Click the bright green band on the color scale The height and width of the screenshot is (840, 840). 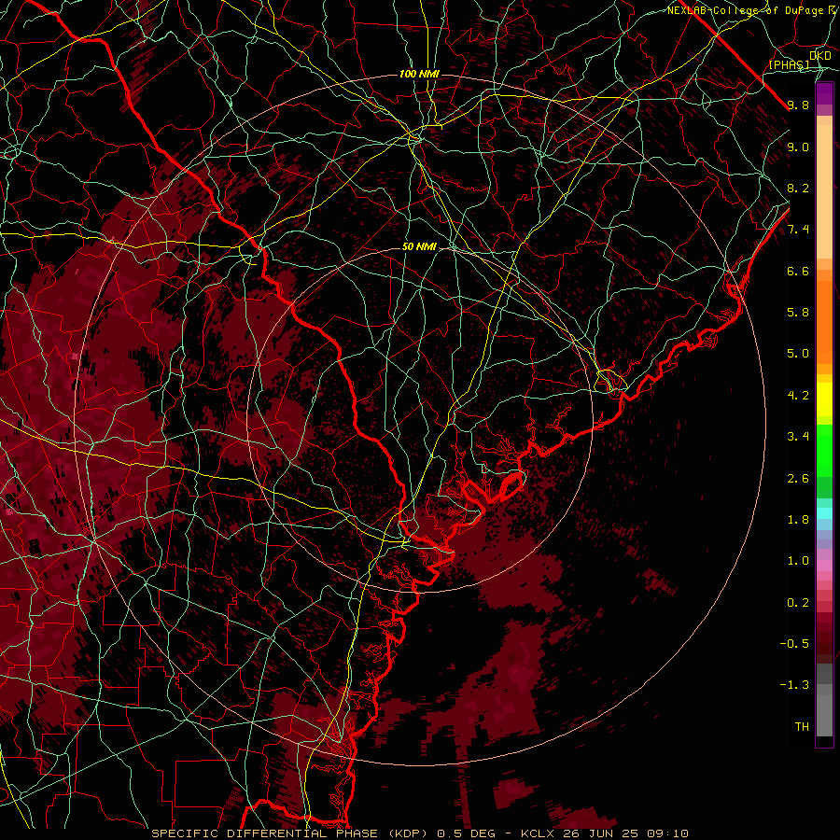pyautogui.click(x=824, y=449)
